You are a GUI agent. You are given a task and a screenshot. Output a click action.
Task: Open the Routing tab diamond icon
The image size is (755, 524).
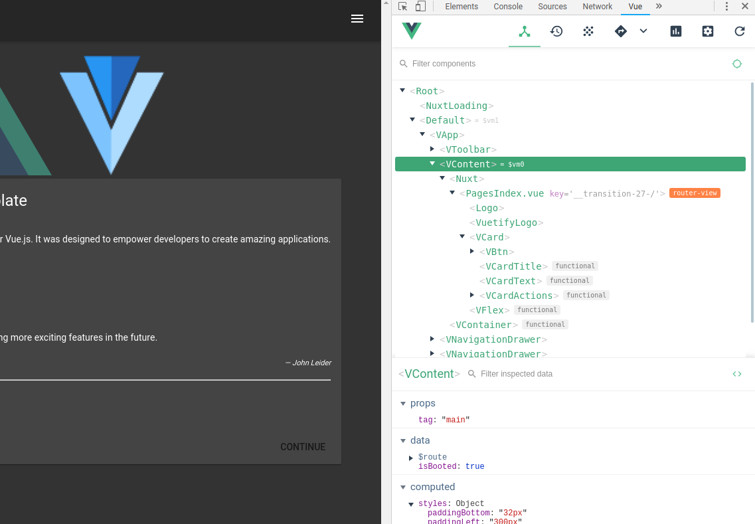point(621,31)
